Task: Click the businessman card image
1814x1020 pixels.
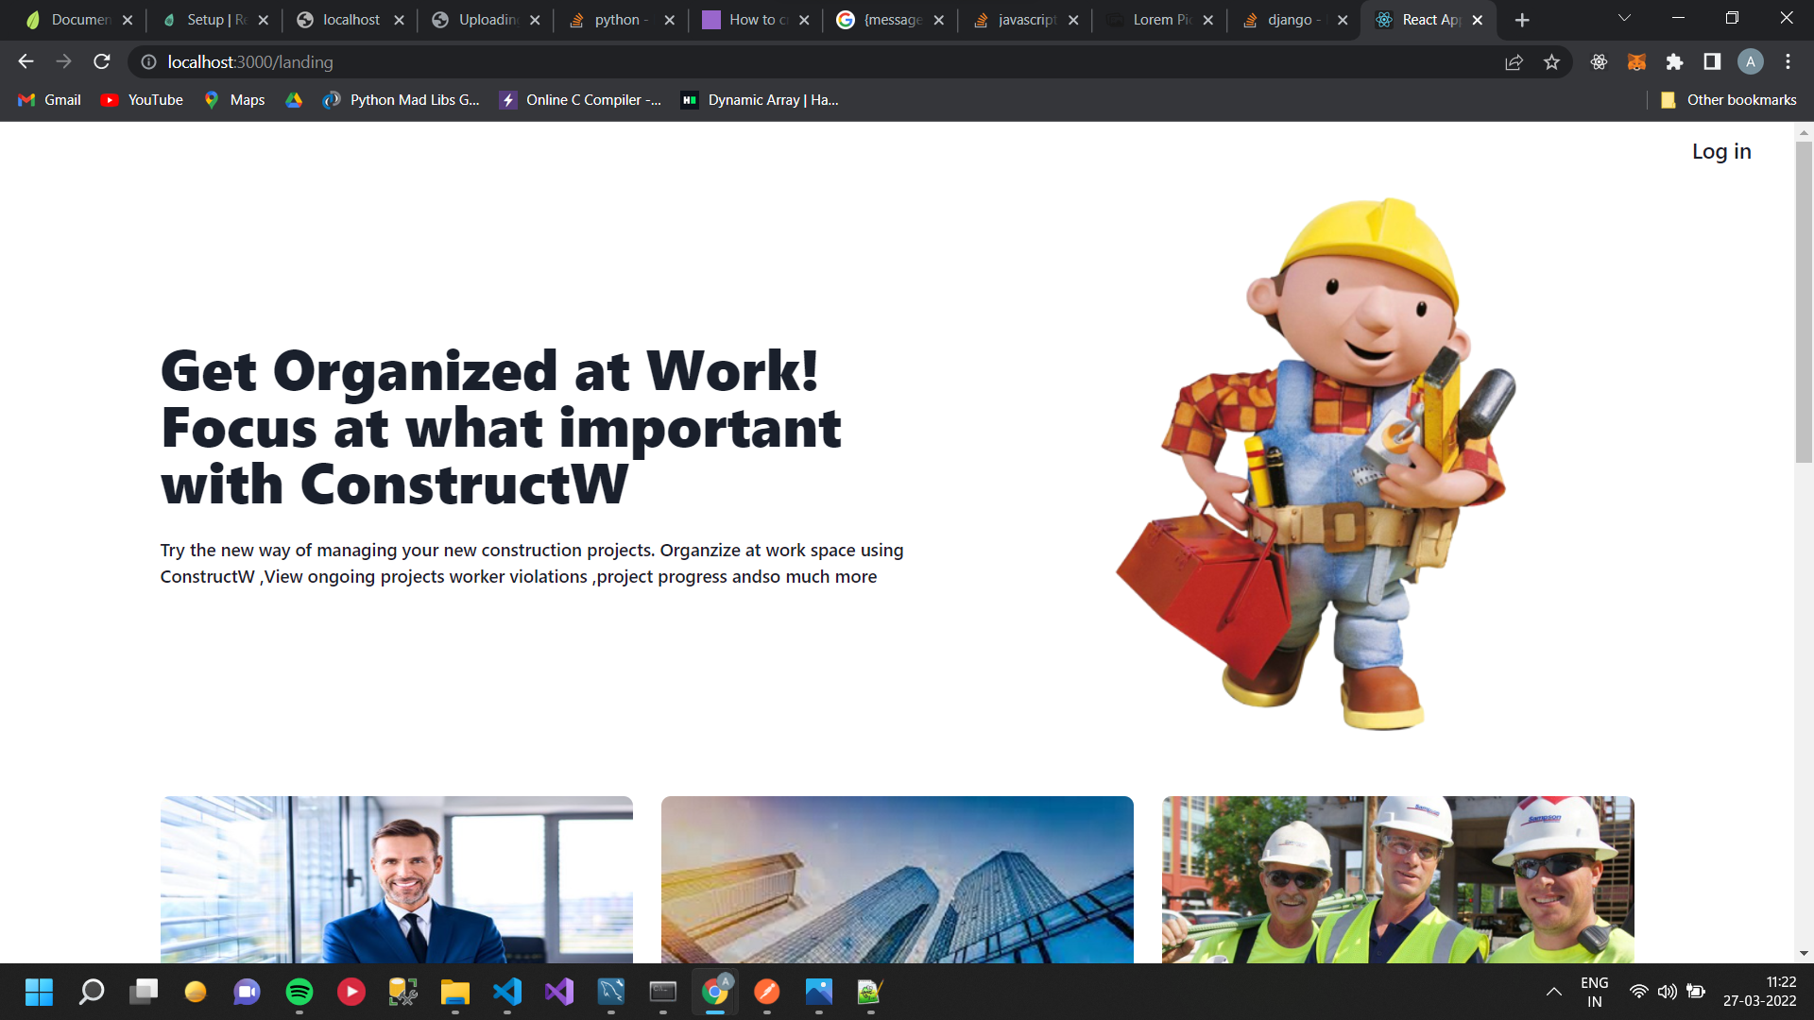Action: point(397,879)
